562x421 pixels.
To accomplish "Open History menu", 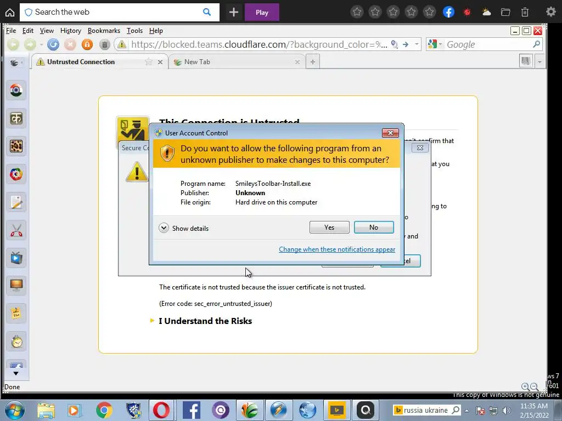I will click(71, 31).
